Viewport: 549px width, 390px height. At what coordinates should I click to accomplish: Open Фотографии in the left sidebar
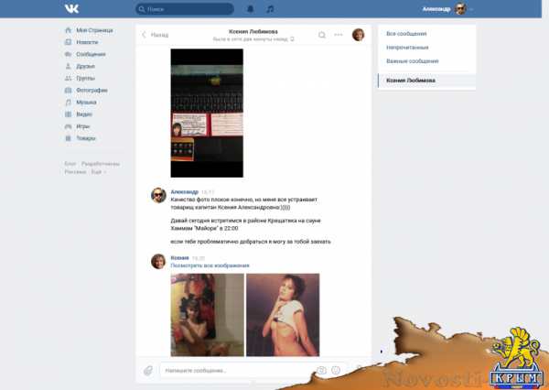(x=91, y=91)
